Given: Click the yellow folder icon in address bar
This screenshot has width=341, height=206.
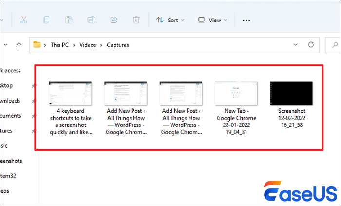Looking at the screenshot, I should pyautogui.click(x=37, y=45).
